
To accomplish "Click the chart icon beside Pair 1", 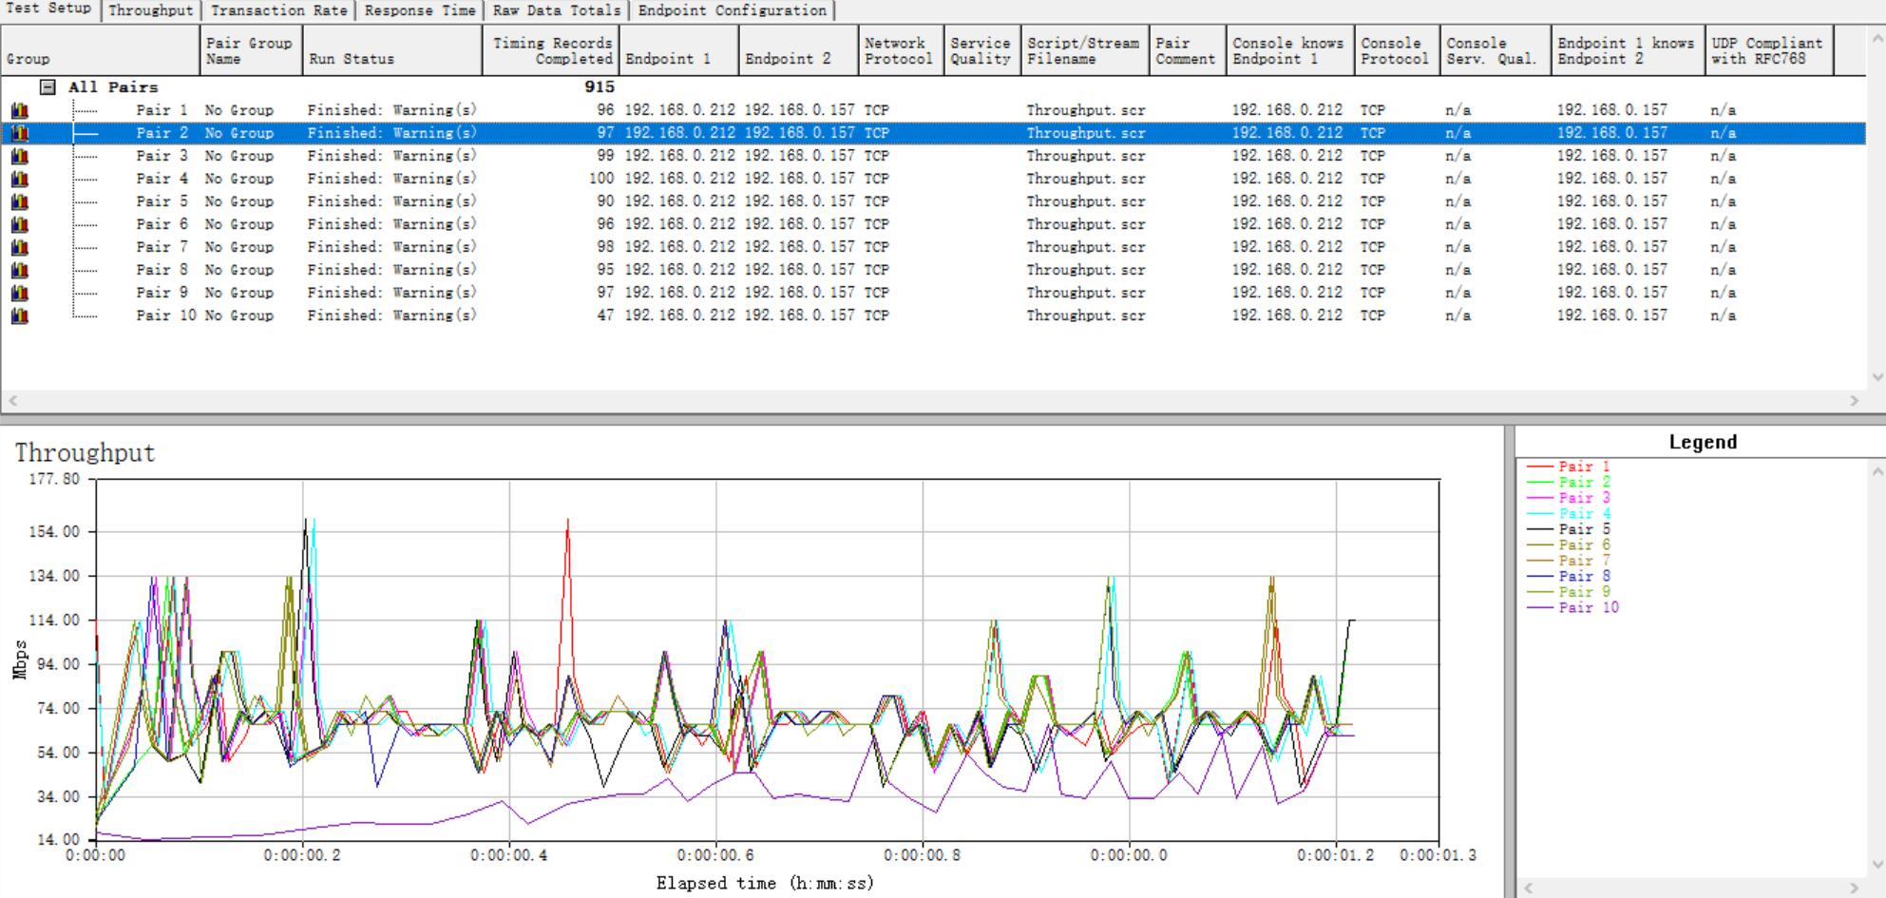I will point(19,110).
